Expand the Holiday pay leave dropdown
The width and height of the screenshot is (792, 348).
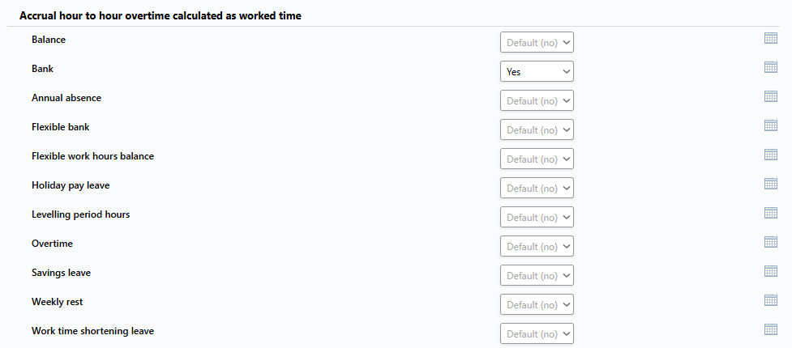537,188
